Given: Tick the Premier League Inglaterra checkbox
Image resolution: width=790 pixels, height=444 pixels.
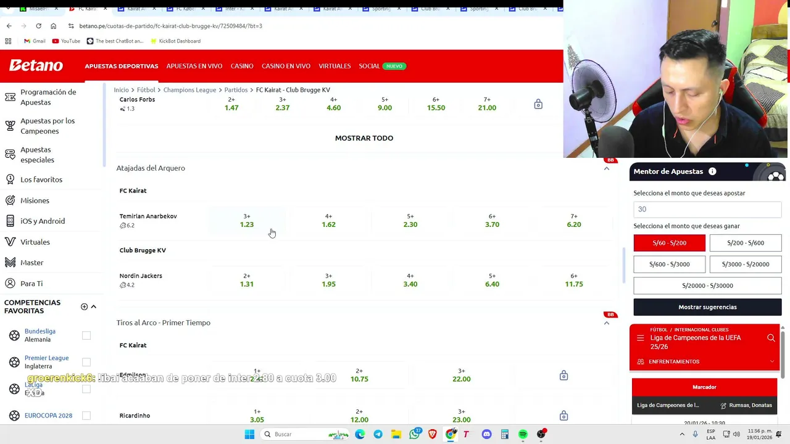Looking at the screenshot, I should point(86,362).
